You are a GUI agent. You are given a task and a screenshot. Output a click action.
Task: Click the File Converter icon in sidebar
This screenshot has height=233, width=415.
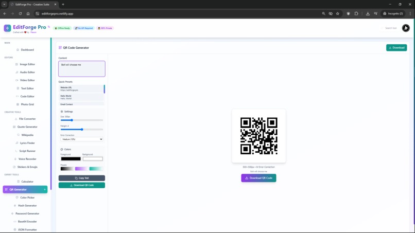pos(16,119)
